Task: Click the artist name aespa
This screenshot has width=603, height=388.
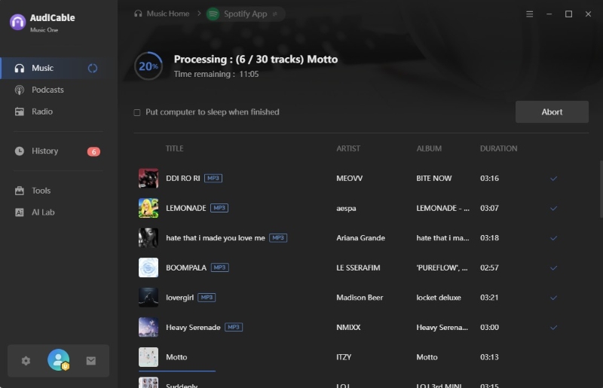Action: (x=346, y=208)
